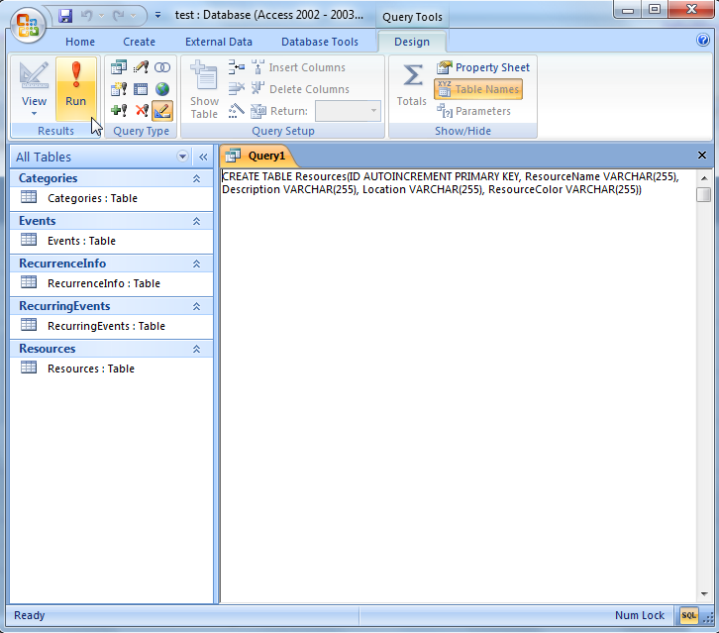This screenshot has height=633, width=719.
Task: Choose the Append query type icon
Action: 119,111
